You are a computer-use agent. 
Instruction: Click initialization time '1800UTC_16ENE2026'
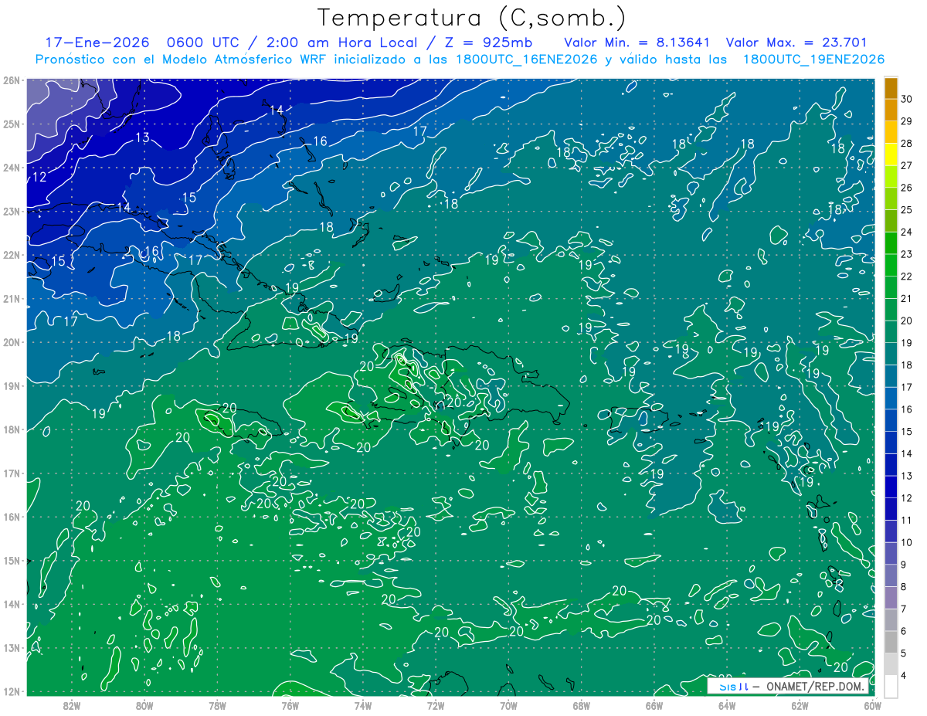click(526, 59)
